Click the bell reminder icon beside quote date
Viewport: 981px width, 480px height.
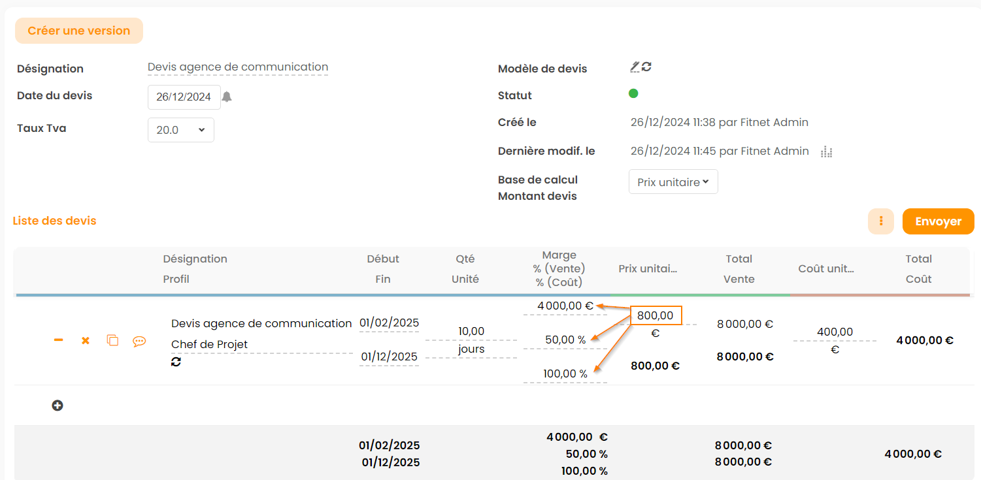(x=227, y=97)
